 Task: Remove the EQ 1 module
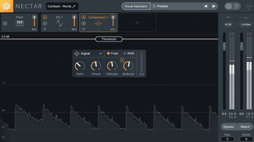coord(45,29)
